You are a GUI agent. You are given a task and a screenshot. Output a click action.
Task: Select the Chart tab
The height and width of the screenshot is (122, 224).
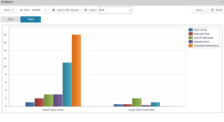(31, 19)
